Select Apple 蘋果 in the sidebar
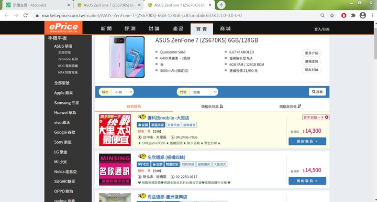The image size is (377, 202). (x=63, y=93)
